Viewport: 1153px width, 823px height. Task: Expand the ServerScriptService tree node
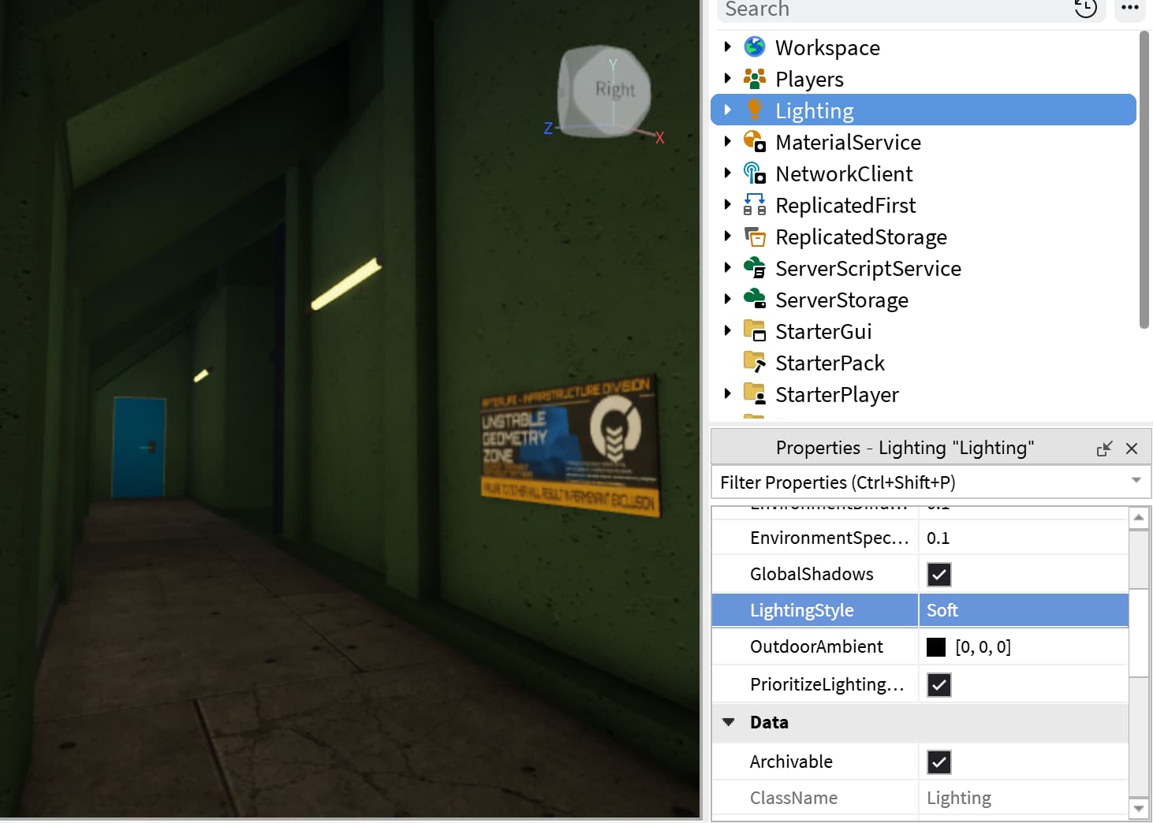tap(727, 268)
